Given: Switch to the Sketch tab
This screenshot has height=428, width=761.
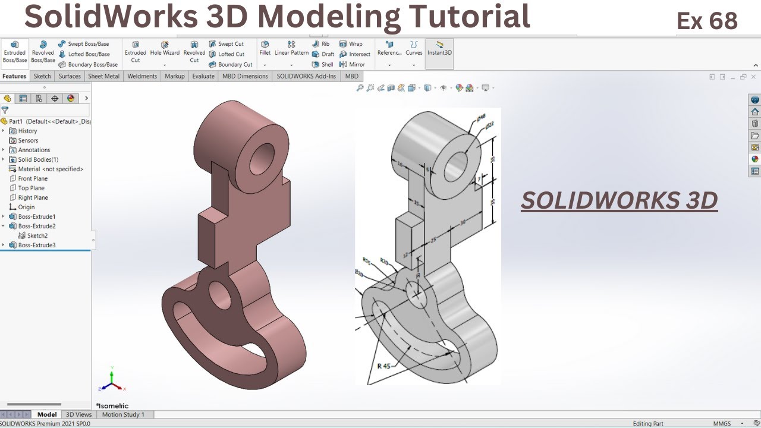Looking at the screenshot, I should pos(42,76).
